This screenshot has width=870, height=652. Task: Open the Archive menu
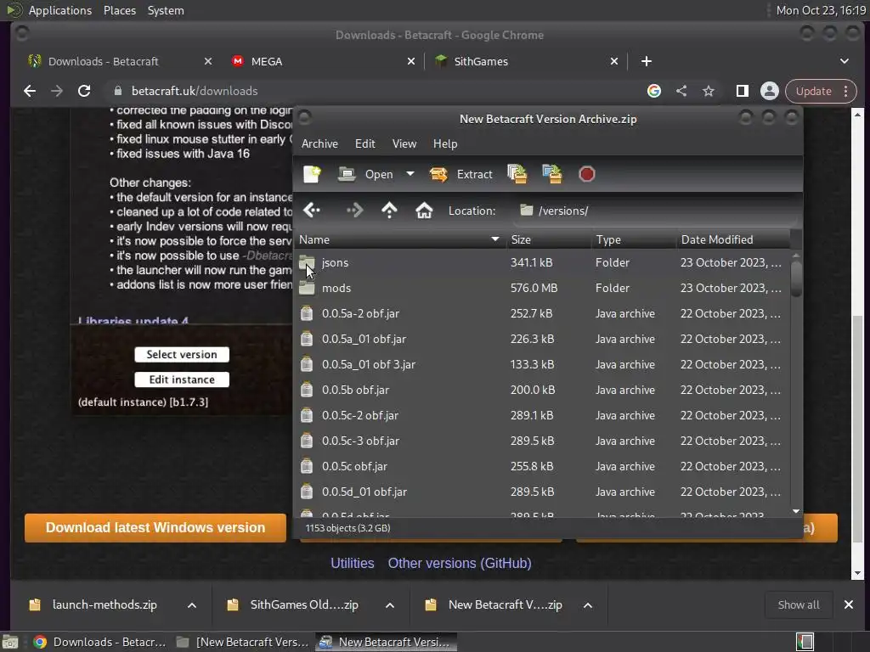319,143
